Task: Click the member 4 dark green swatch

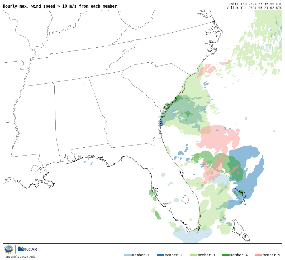Action: (x=226, y=255)
